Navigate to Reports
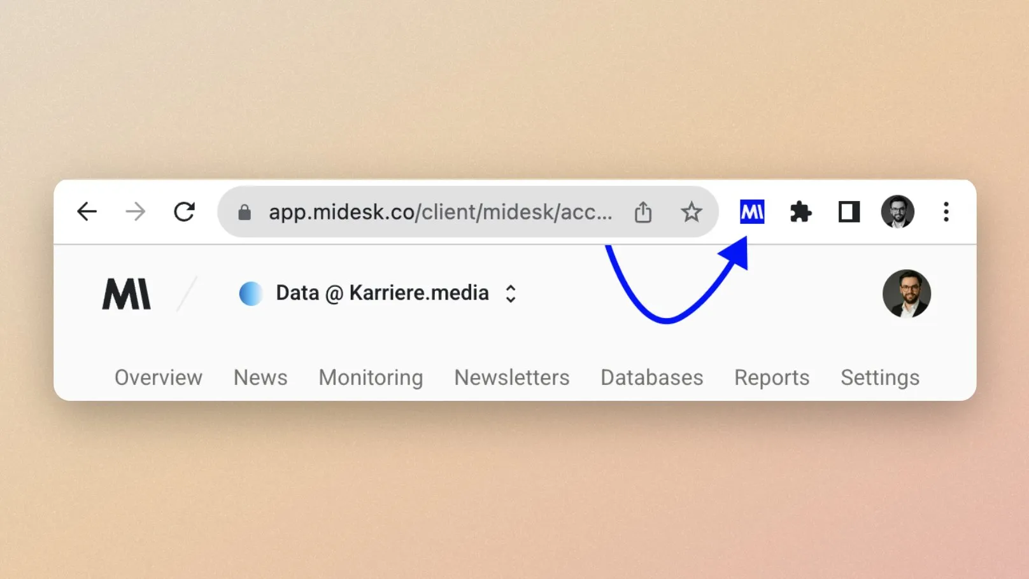 click(x=772, y=377)
